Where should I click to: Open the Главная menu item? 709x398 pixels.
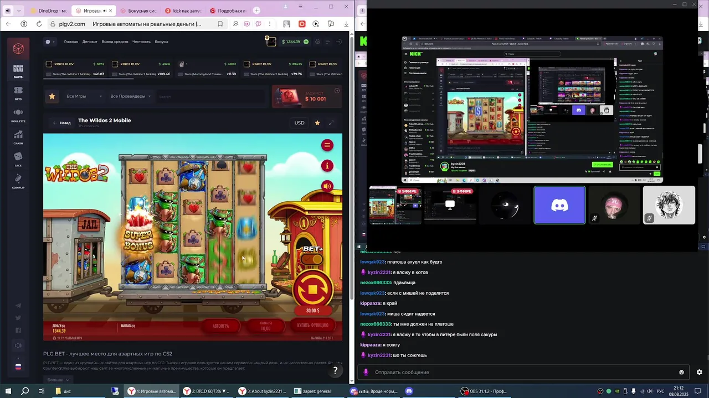tap(71, 41)
